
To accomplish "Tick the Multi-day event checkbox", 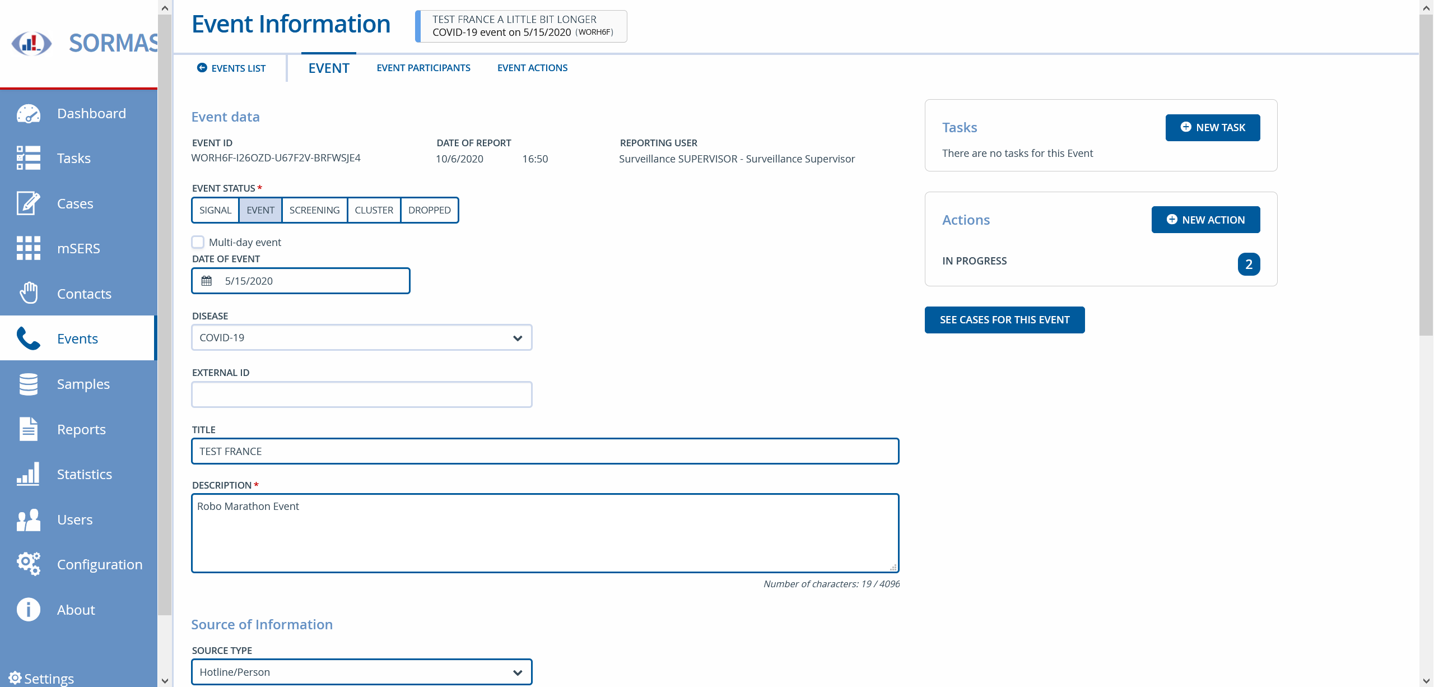I will pyautogui.click(x=198, y=242).
